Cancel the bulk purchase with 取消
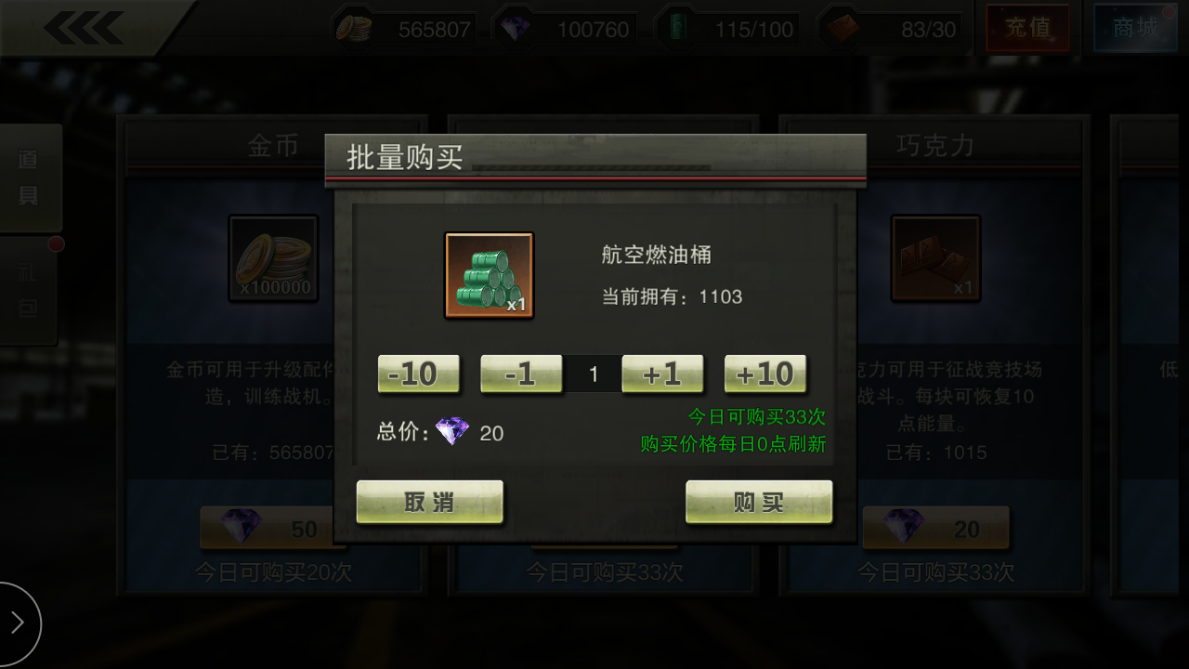Image resolution: width=1189 pixels, height=669 pixels. click(430, 503)
